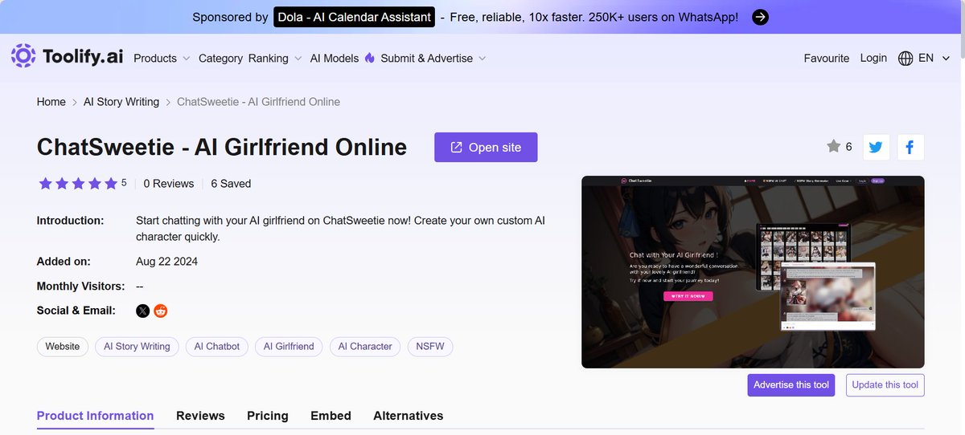
Task: Open the ChatSweetie site preview thumbnail
Action: point(753,272)
